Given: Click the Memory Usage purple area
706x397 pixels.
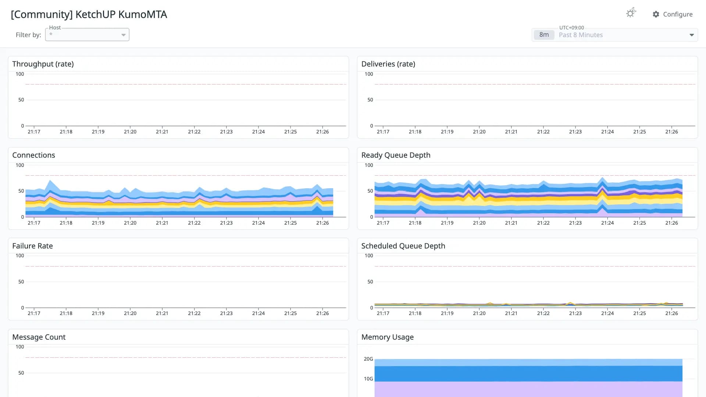Looking at the screenshot, I should tap(528, 389).
